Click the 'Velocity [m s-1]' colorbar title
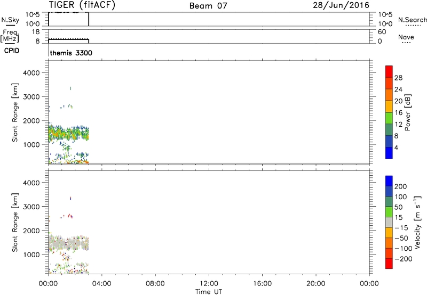427x295 pixels. click(x=417, y=222)
